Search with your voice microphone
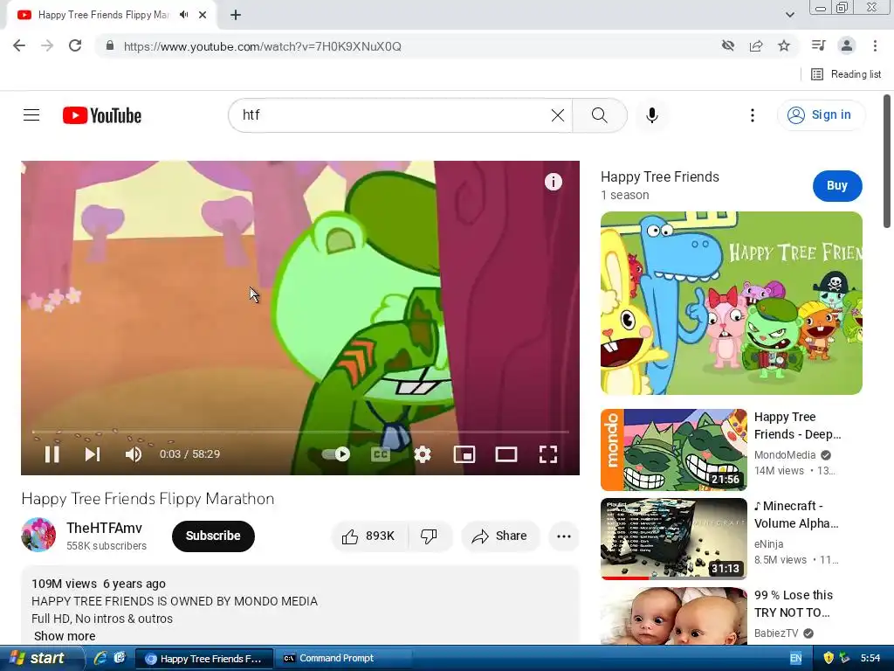Viewport: 894px width, 671px height. (x=651, y=115)
